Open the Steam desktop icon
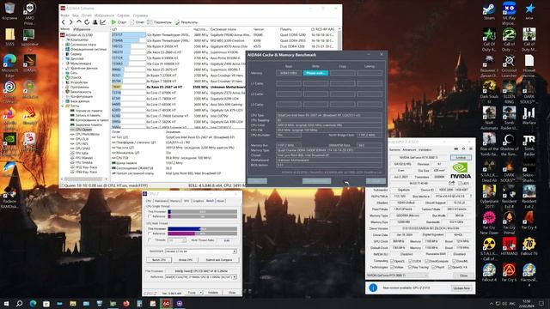 tap(489, 11)
